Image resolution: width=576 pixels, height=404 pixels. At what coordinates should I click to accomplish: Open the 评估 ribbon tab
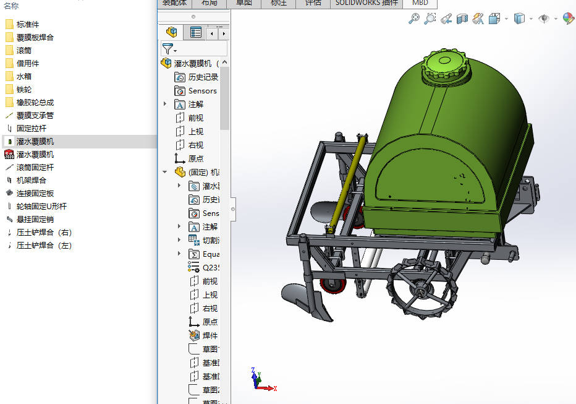(313, 3)
